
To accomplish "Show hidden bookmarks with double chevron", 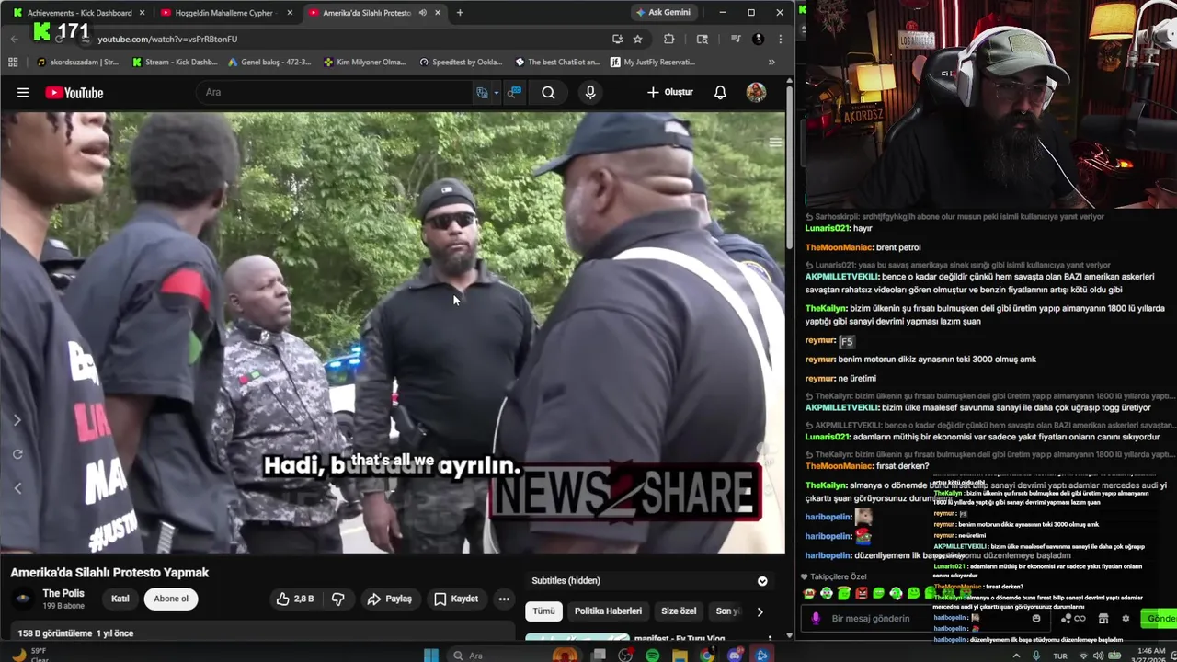I will [771, 63].
